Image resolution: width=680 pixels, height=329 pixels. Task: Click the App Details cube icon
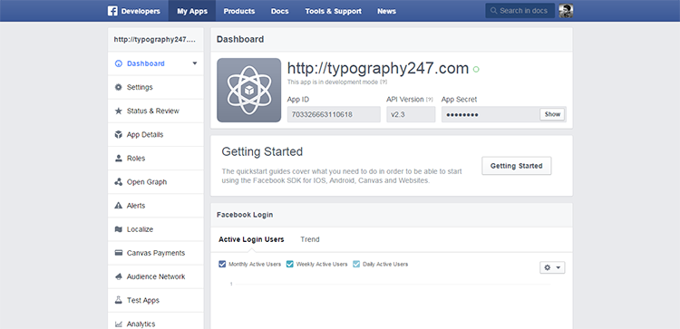click(119, 135)
